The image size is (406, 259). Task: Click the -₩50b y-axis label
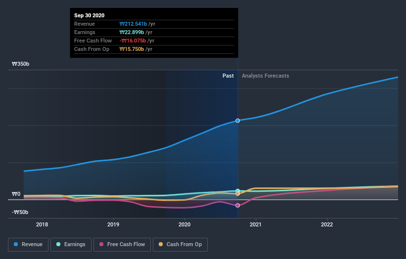click(20, 212)
